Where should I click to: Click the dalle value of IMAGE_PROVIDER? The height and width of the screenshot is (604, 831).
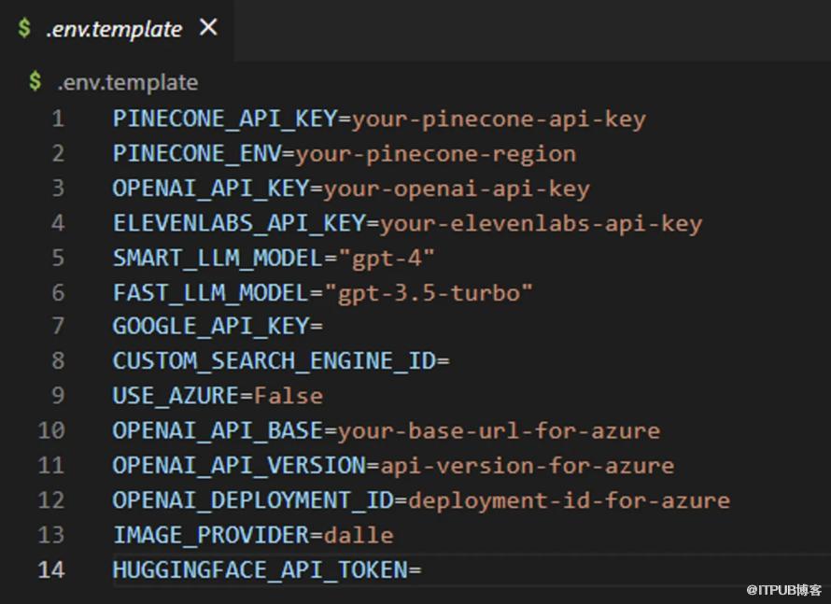click(x=359, y=534)
